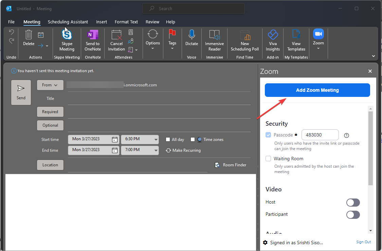The width and height of the screenshot is (382, 251).
Task: Open View Templates
Action: pos(296,40)
